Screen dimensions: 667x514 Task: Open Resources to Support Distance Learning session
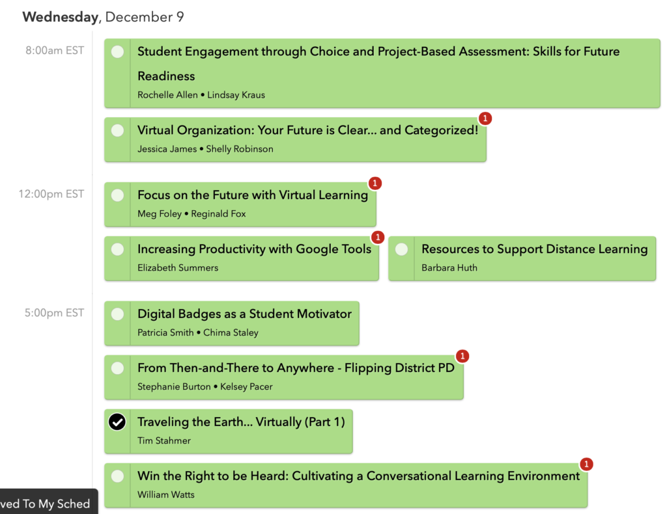pos(535,249)
